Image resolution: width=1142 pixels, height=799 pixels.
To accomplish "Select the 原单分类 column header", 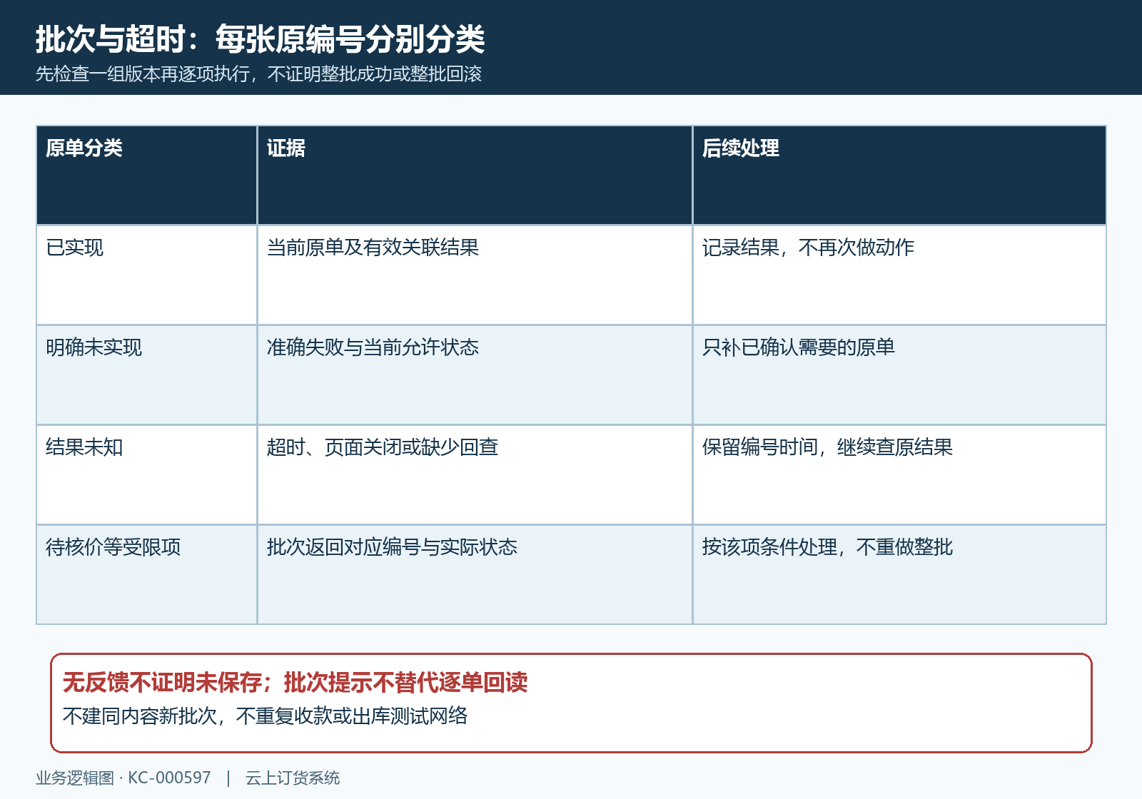I will pyautogui.click(x=146, y=175).
